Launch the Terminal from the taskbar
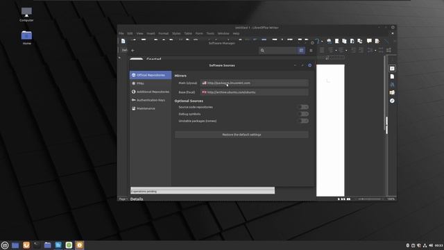The image size is (444, 250). pyautogui.click(x=37, y=245)
